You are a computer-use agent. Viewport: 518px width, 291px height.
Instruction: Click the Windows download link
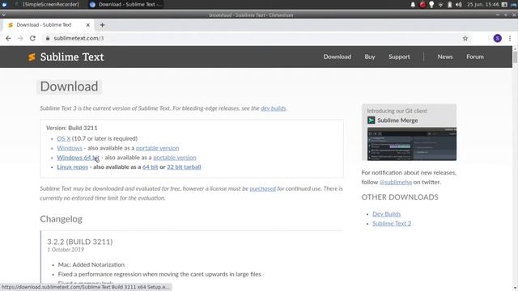pos(70,148)
